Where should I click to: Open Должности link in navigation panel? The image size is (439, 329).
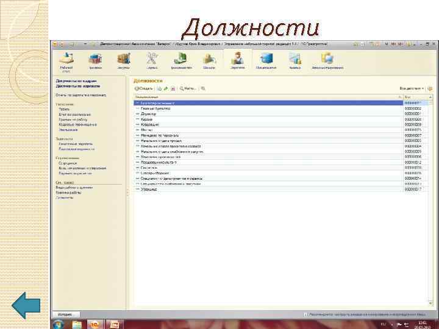pos(65,197)
